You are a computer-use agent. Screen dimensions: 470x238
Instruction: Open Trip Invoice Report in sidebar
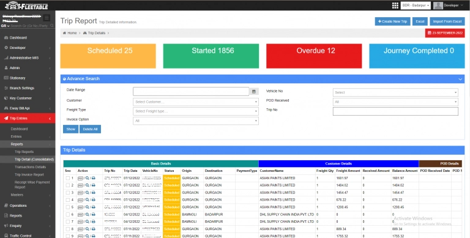click(29, 174)
